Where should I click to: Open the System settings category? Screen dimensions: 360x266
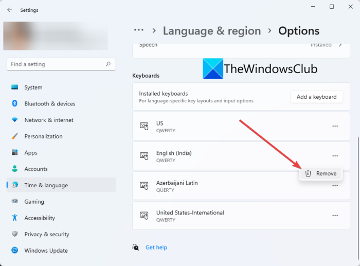tap(33, 87)
